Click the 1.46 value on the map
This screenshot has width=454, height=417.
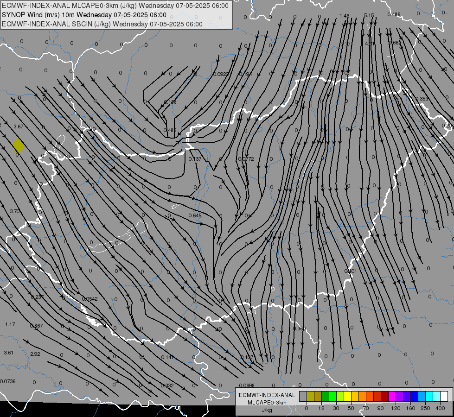click(x=344, y=16)
